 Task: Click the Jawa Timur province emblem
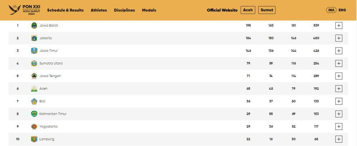(34, 51)
